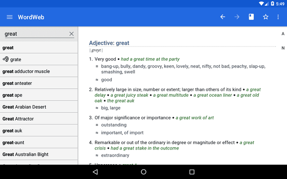Screen dimensions: 287x179
Task: Tap the forward arrow in toolbar
Action: pyautogui.click(x=237, y=17)
